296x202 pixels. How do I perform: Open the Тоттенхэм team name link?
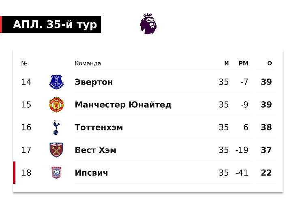[99, 128]
